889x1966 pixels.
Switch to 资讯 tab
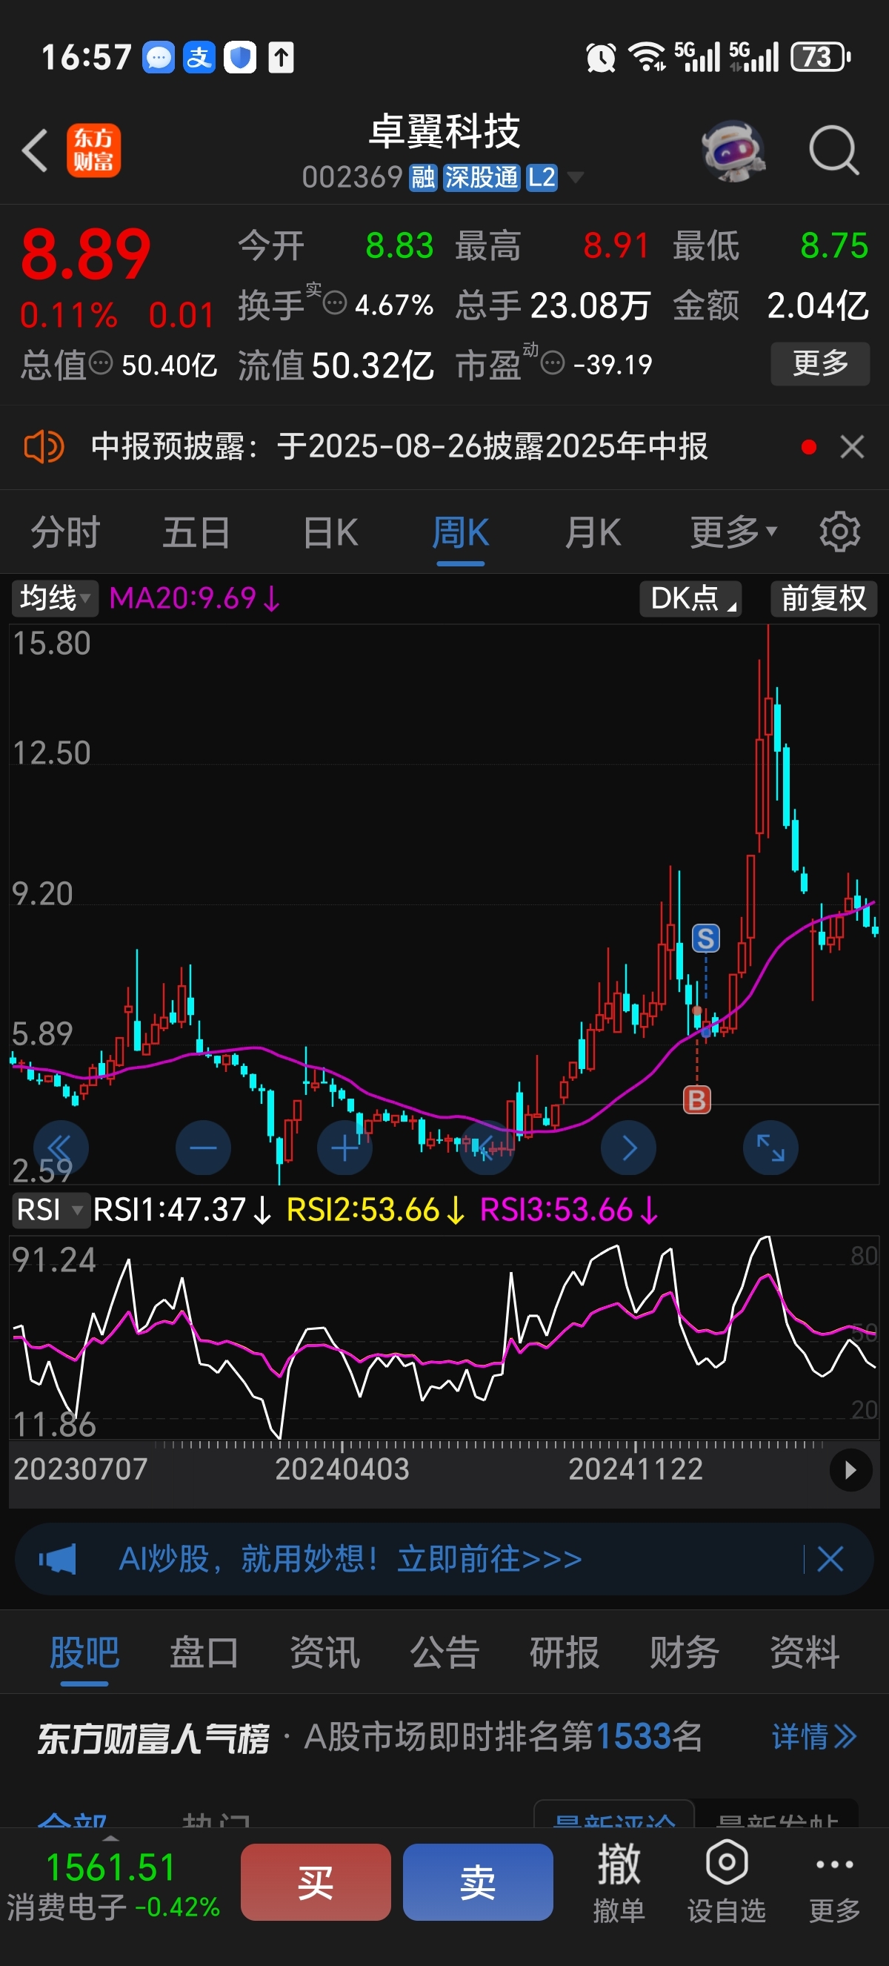point(324,1654)
